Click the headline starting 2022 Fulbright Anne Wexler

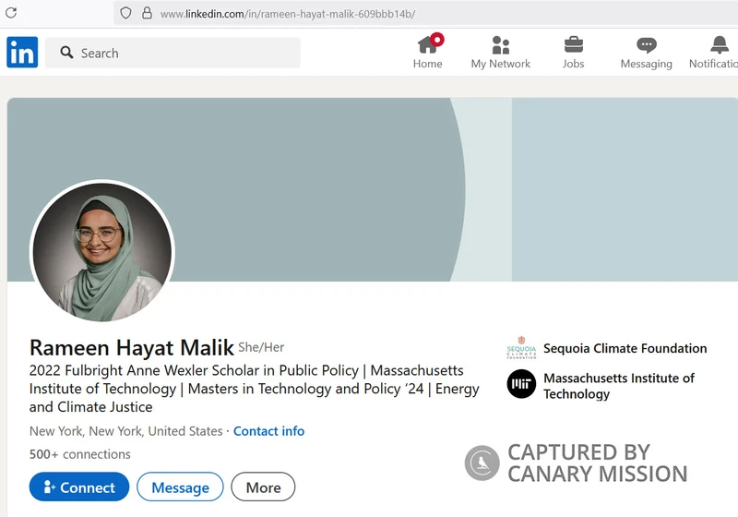(255, 389)
